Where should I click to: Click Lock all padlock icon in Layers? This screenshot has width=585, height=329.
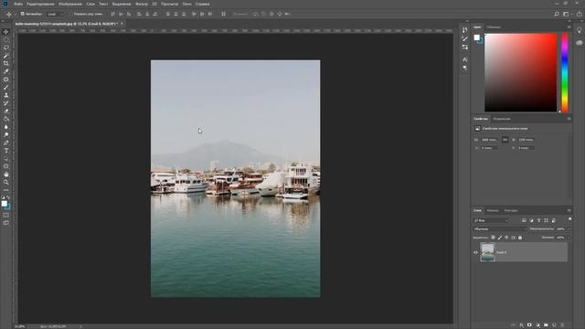point(520,238)
